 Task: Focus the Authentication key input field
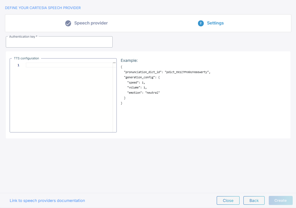[59, 42]
